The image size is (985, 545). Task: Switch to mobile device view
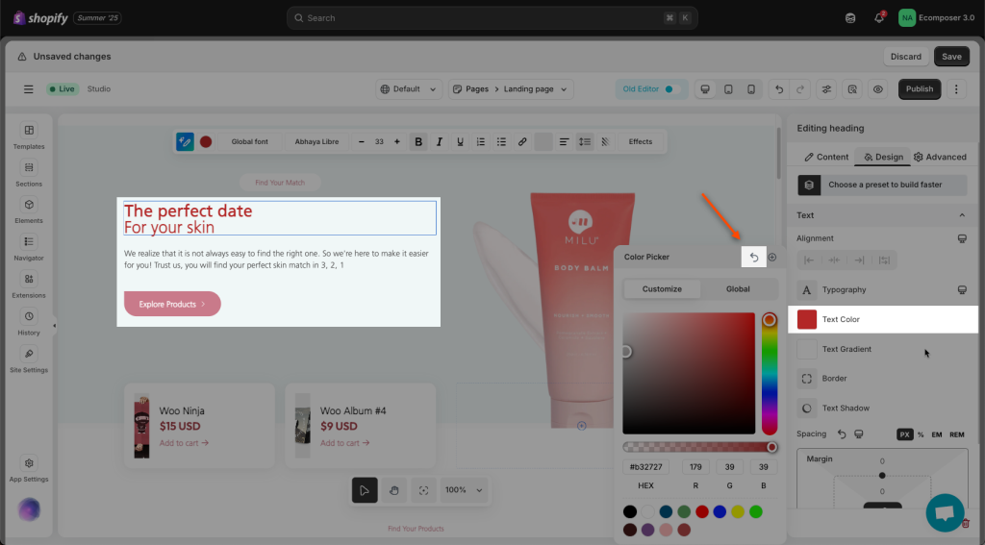(x=750, y=89)
